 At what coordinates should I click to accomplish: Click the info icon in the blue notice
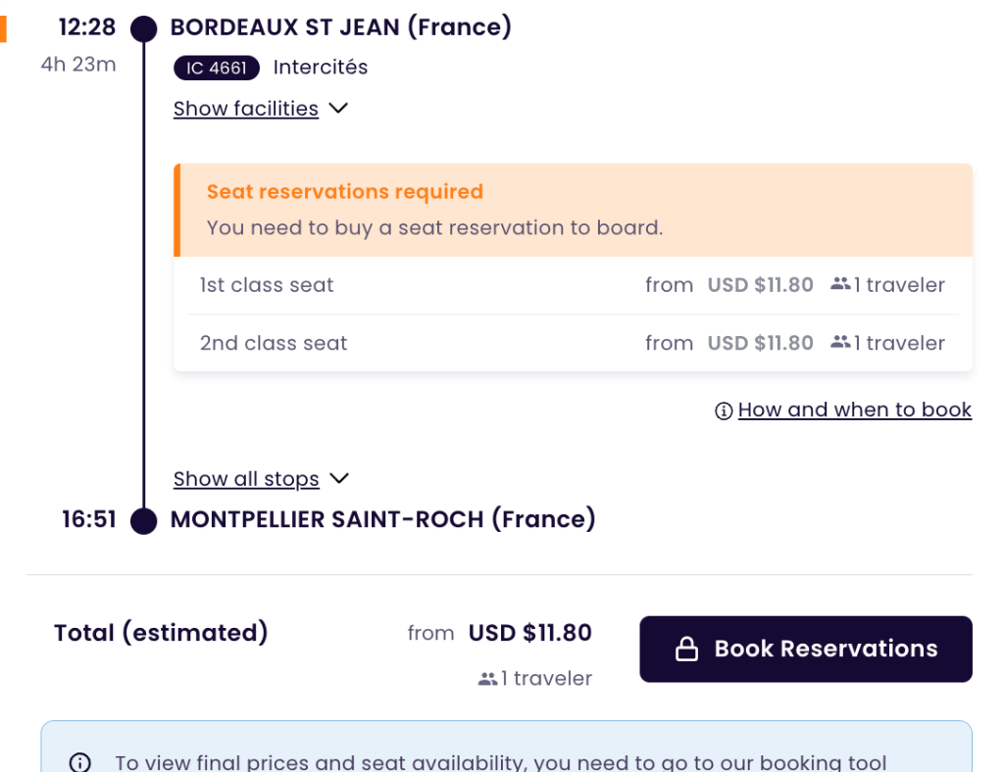click(x=79, y=762)
